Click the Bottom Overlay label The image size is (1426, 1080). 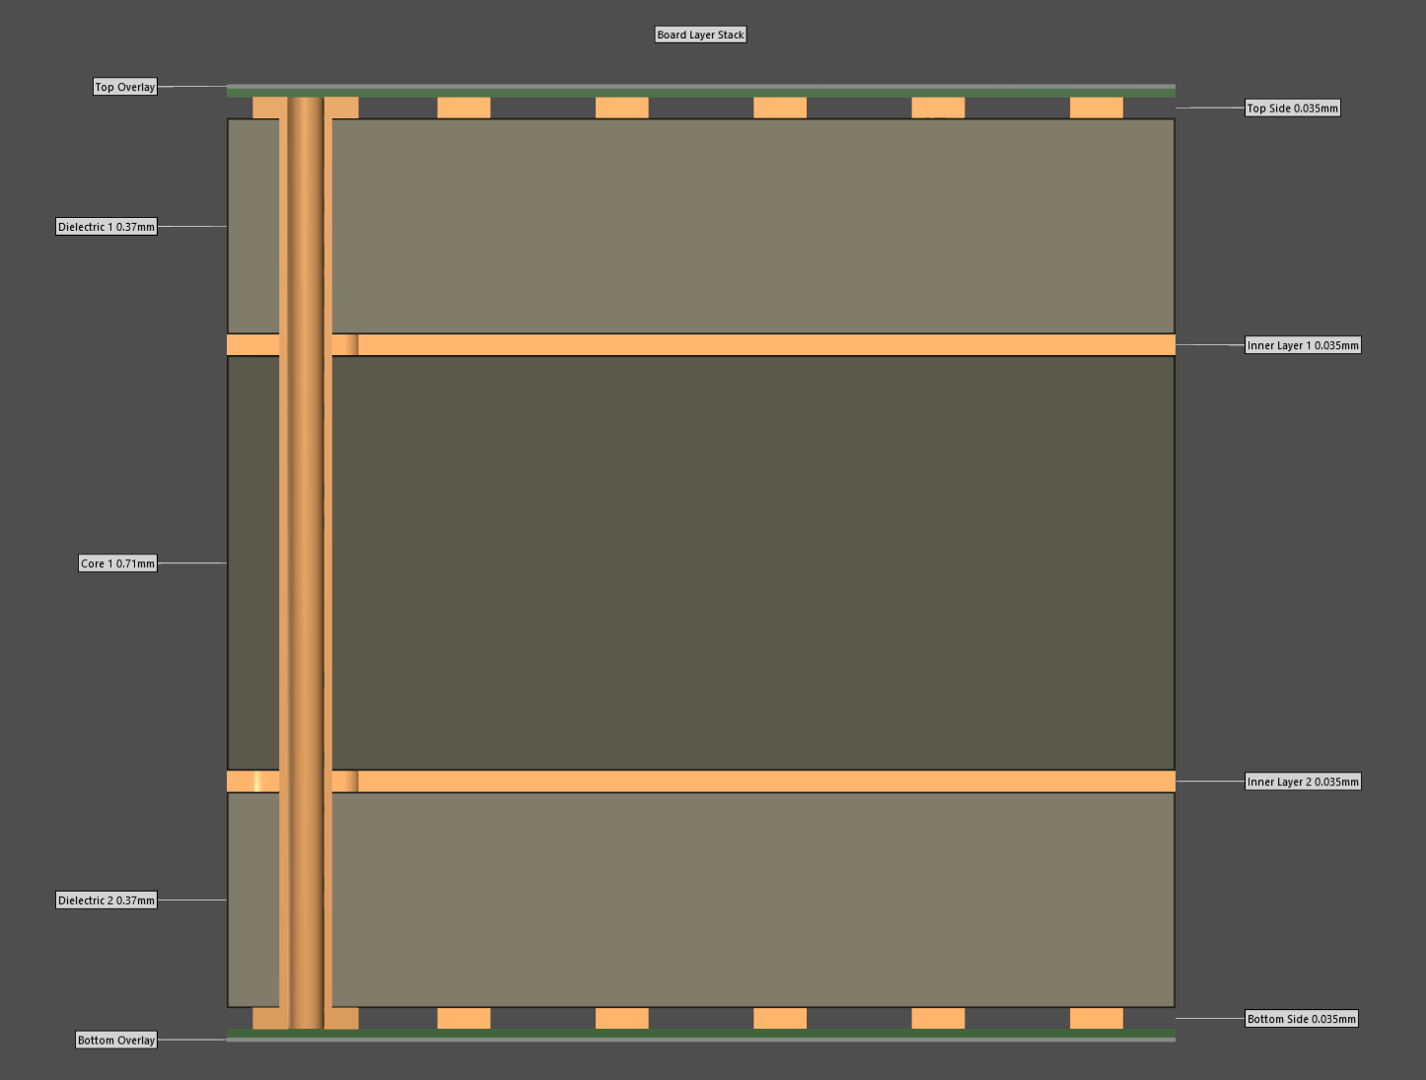coord(115,1040)
